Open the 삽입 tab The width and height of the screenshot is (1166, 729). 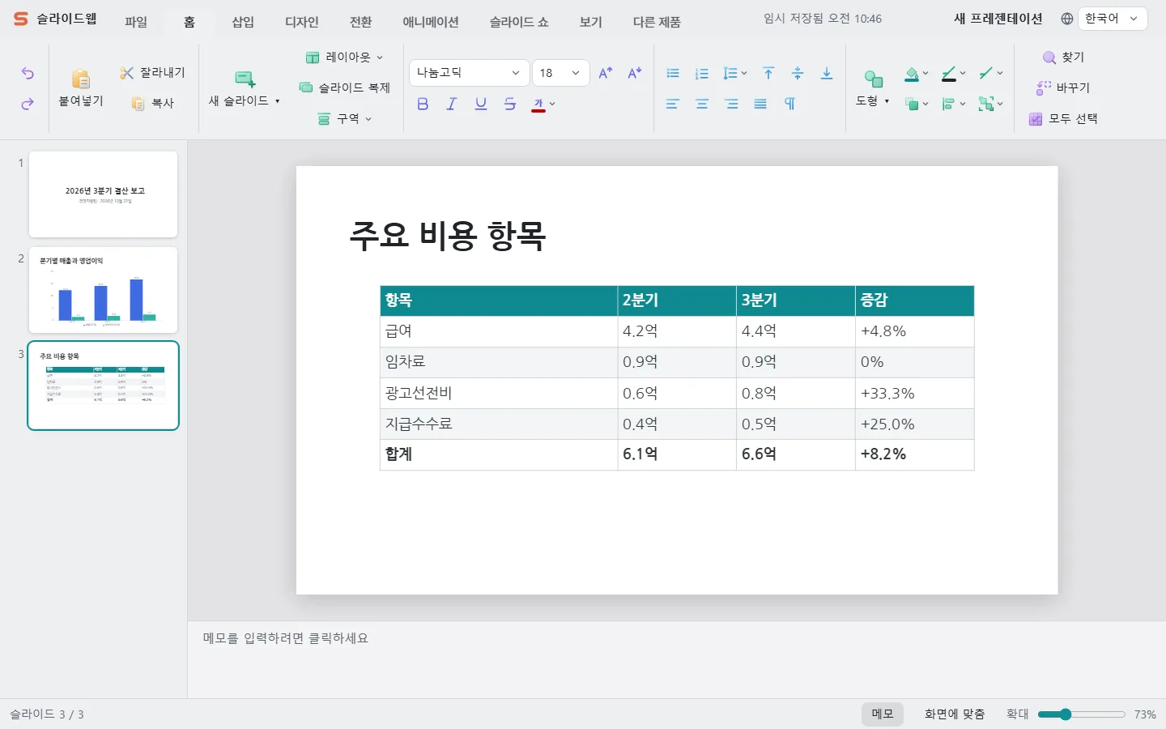click(243, 22)
